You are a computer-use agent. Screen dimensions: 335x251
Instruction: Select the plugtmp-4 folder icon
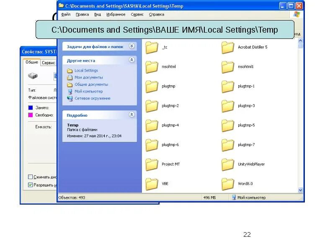pos(152,125)
